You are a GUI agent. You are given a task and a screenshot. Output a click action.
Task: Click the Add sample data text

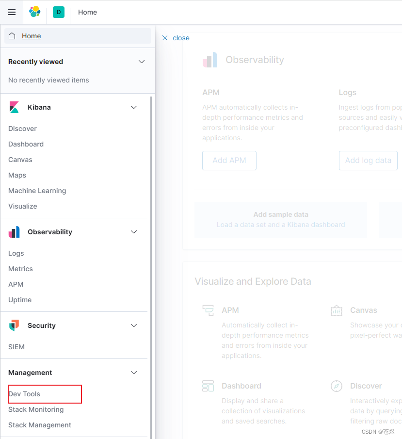tap(281, 214)
